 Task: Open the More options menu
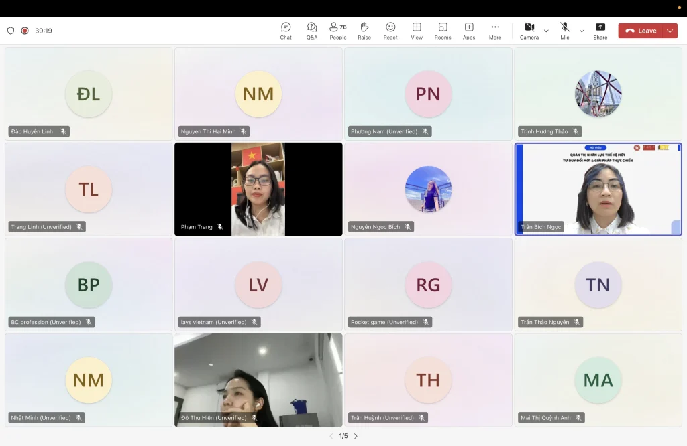[495, 31]
